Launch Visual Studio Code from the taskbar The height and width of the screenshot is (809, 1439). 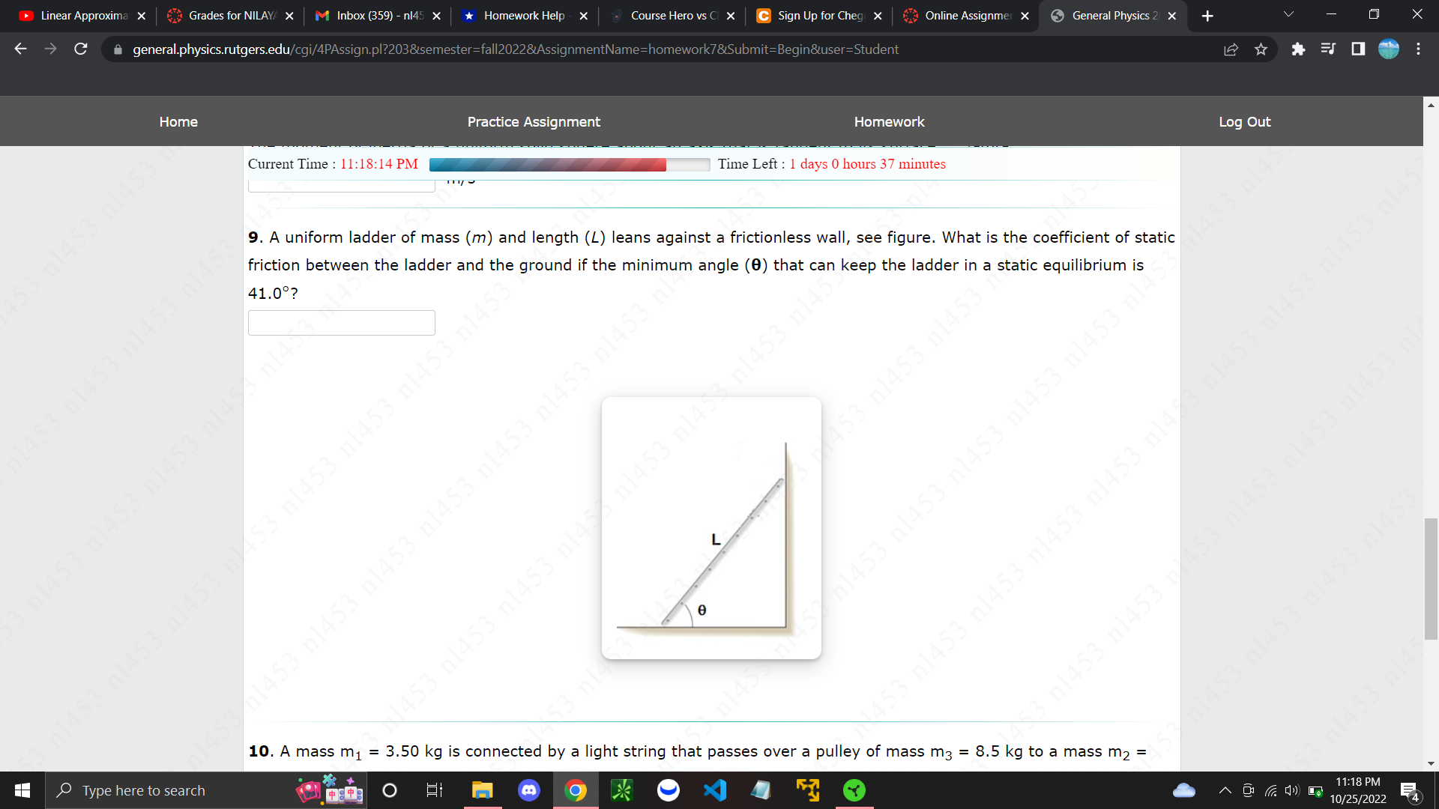pos(715,790)
